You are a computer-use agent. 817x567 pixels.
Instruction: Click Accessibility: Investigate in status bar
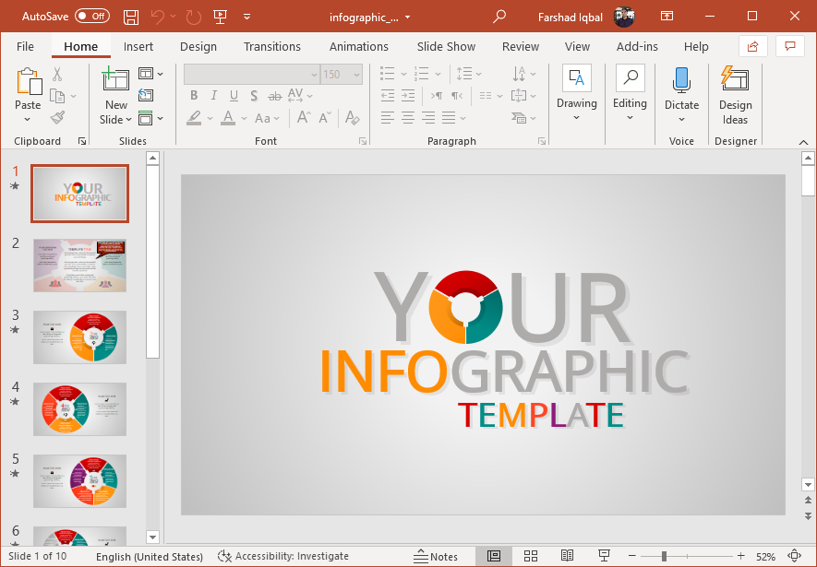[283, 556]
